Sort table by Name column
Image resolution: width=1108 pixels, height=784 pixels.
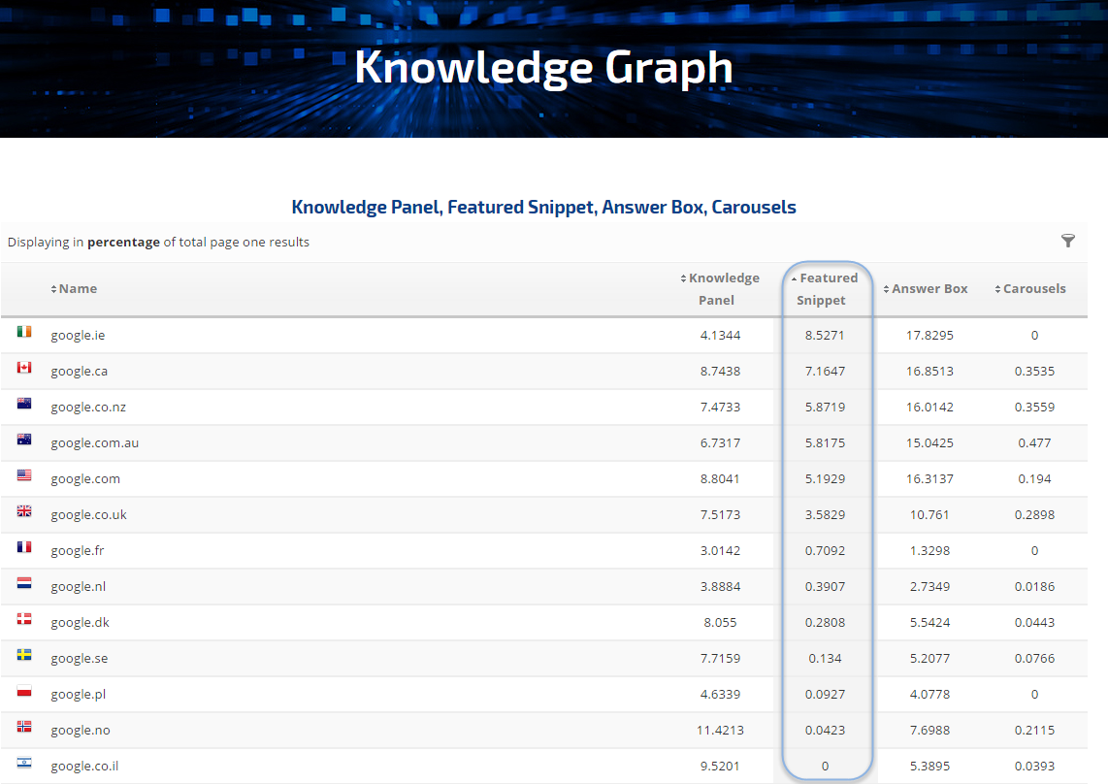coord(78,288)
